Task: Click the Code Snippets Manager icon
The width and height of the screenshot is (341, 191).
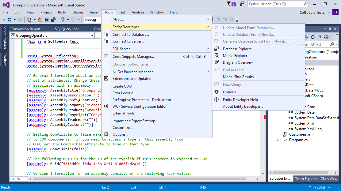Action: pyautogui.click(x=106, y=56)
